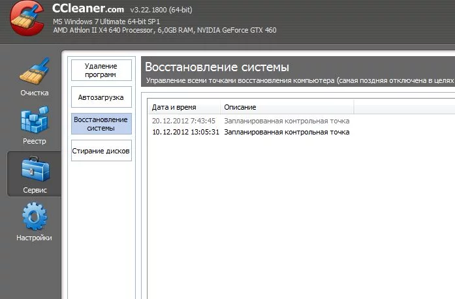Click the CCleaner logo in header
455x299 pixels.
point(27,18)
